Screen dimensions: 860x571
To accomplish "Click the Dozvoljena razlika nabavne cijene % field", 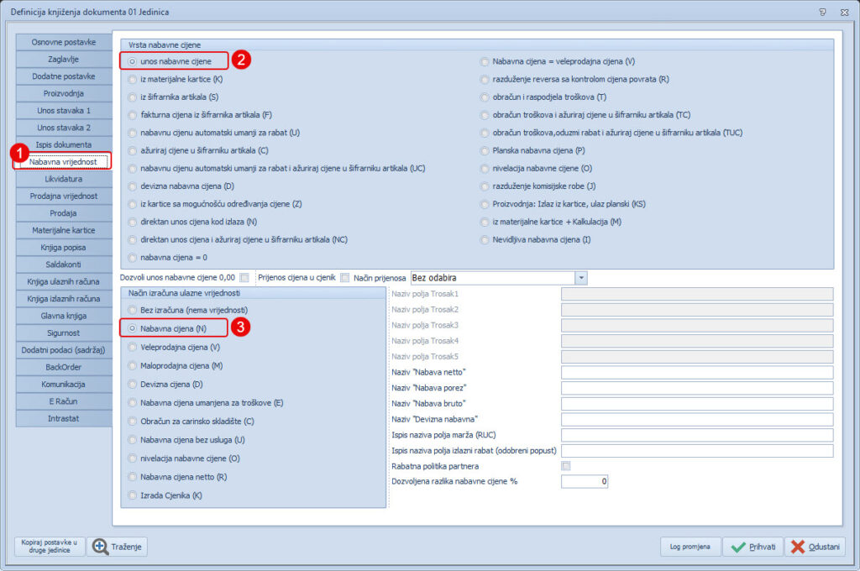I will pos(584,481).
